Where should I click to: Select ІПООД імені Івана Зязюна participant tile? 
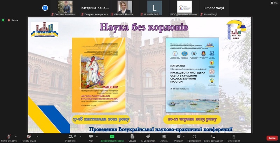[x=184, y=8]
